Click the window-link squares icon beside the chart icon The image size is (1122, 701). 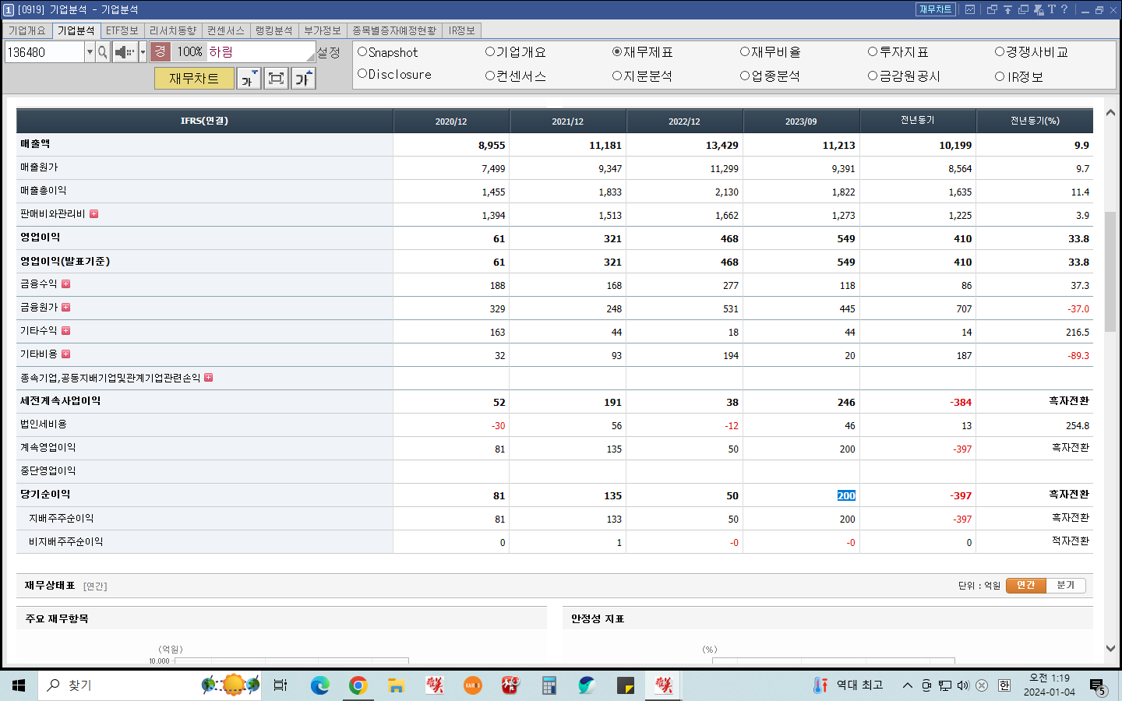992,9
